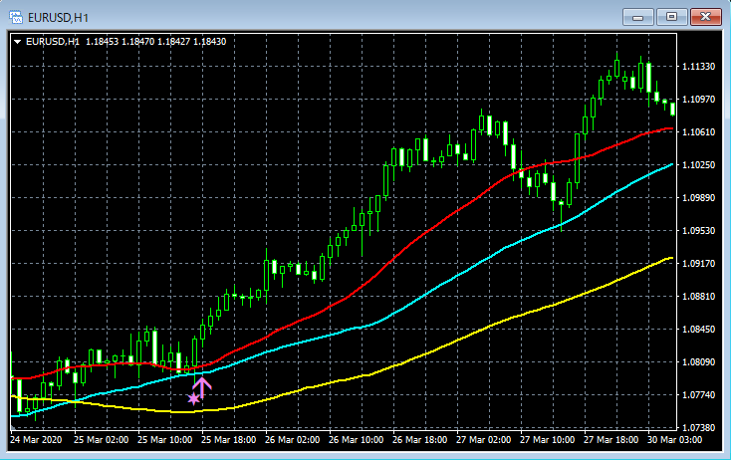Click the 1.07380 price label
This screenshot has width=731, height=460.
[698, 427]
